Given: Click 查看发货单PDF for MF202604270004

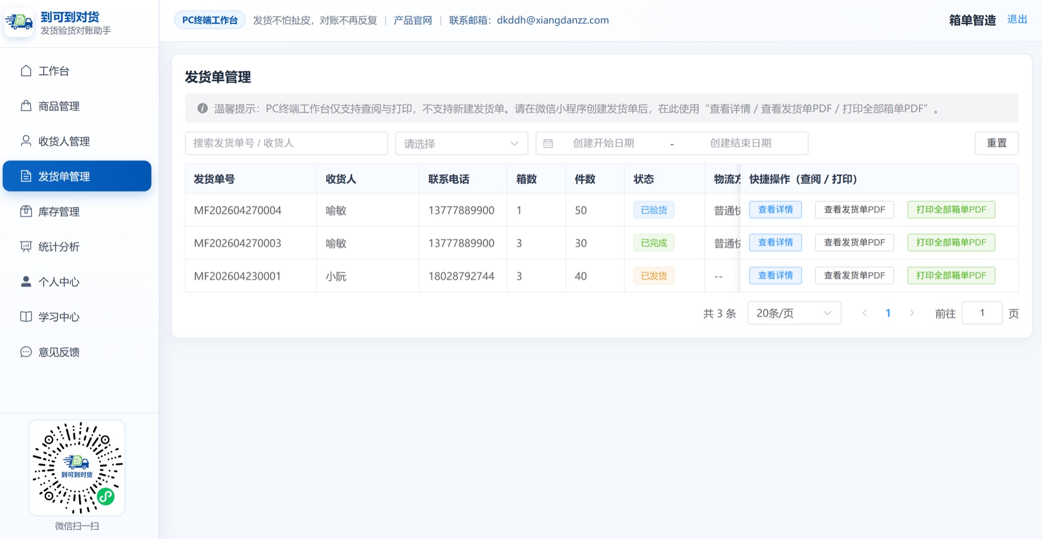Looking at the screenshot, I should pyautogui.click(x=854, y=210).
